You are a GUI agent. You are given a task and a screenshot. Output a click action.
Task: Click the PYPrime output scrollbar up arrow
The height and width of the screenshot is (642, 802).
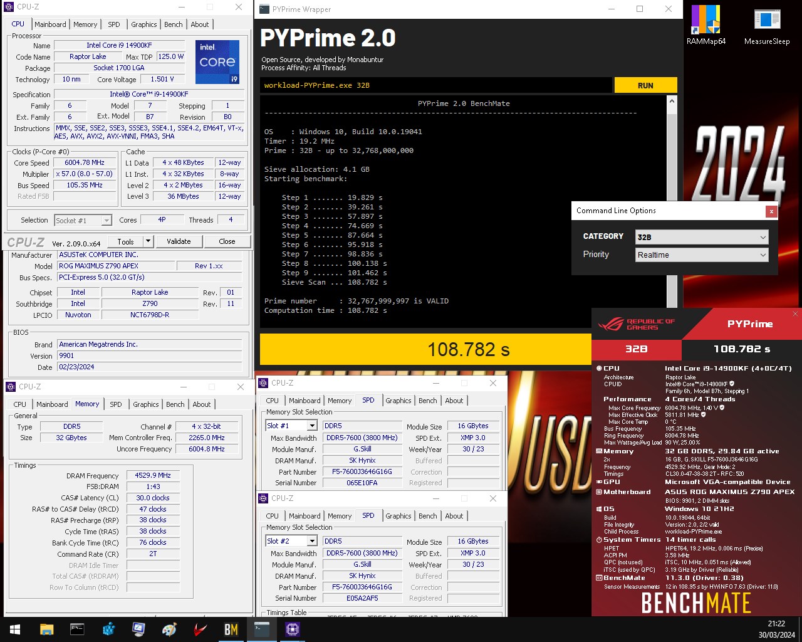[672, 101]
